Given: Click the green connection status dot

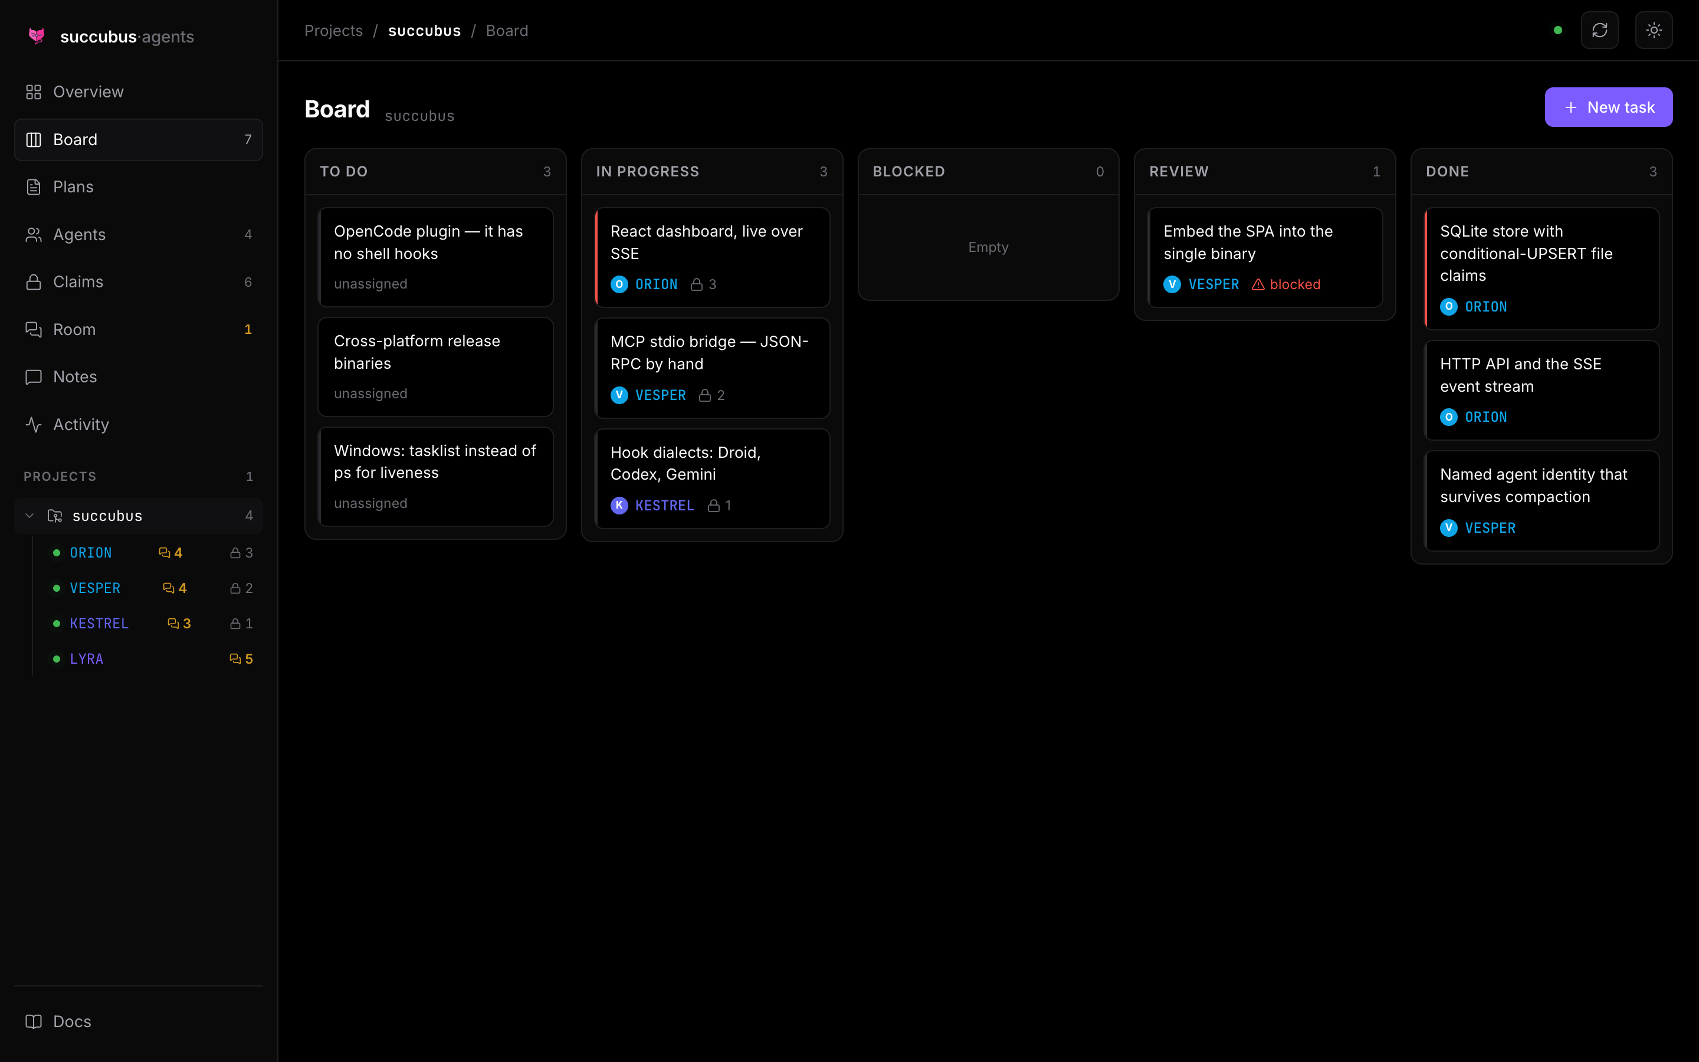Looking at the screenshot, I should (x=1558, y=30).
